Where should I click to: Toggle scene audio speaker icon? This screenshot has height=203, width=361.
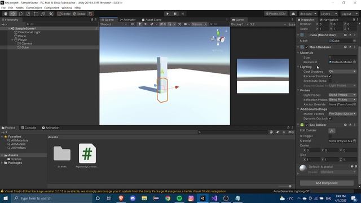(x=146, y=24)
